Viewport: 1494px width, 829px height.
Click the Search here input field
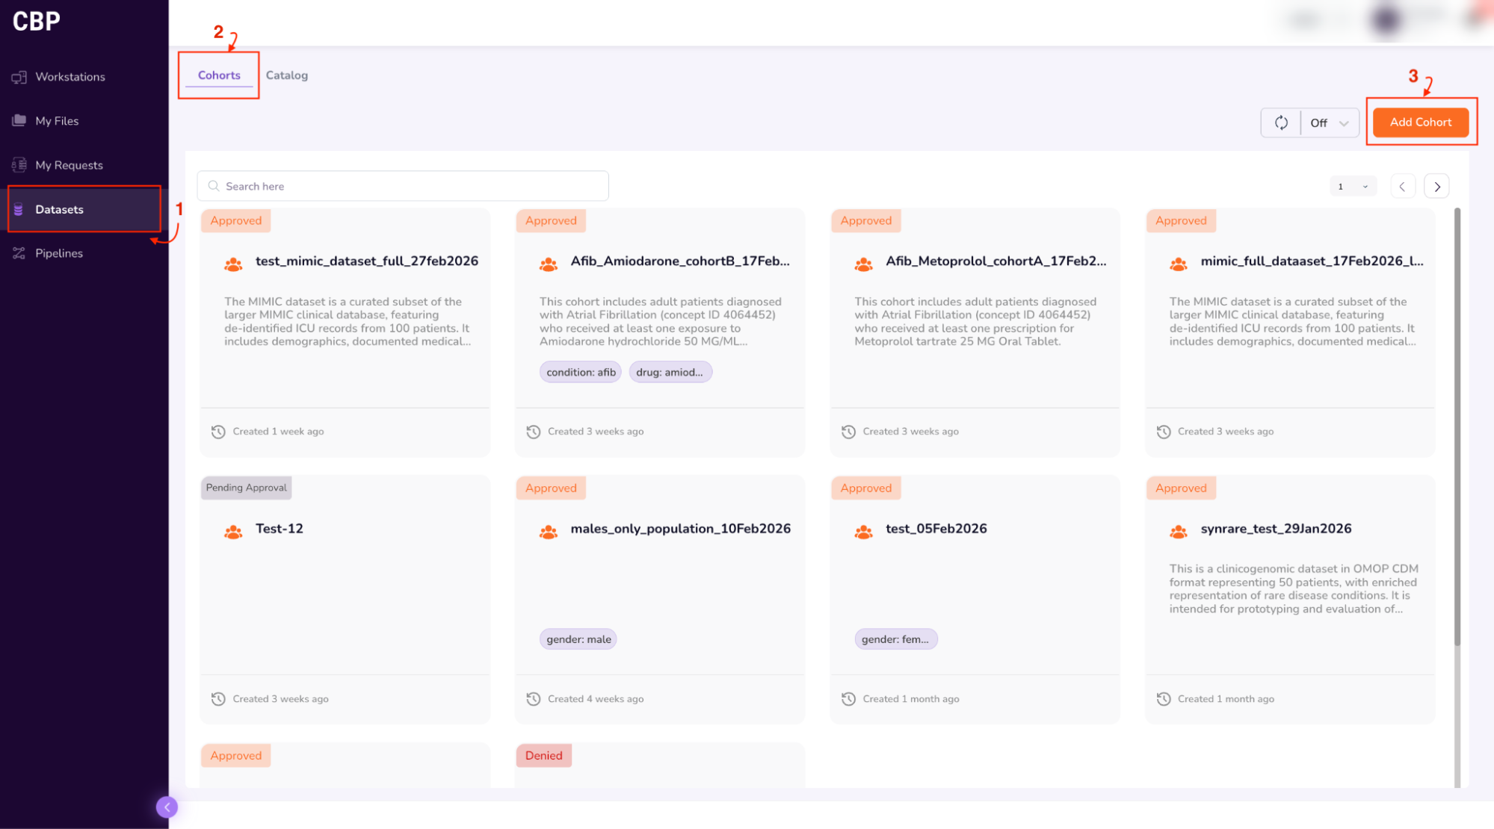click(404, 186)
